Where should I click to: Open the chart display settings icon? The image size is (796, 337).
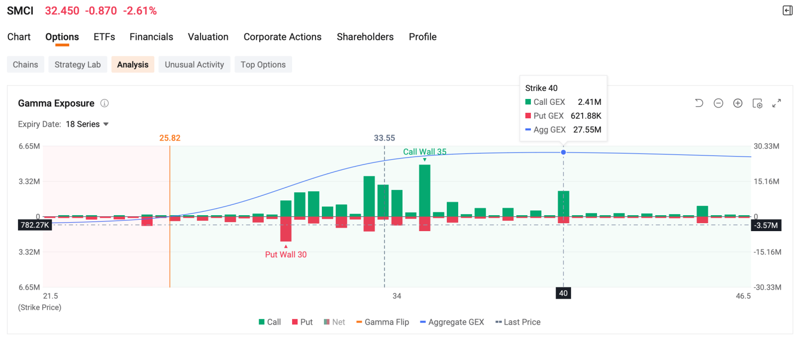(x=757, y=103)
